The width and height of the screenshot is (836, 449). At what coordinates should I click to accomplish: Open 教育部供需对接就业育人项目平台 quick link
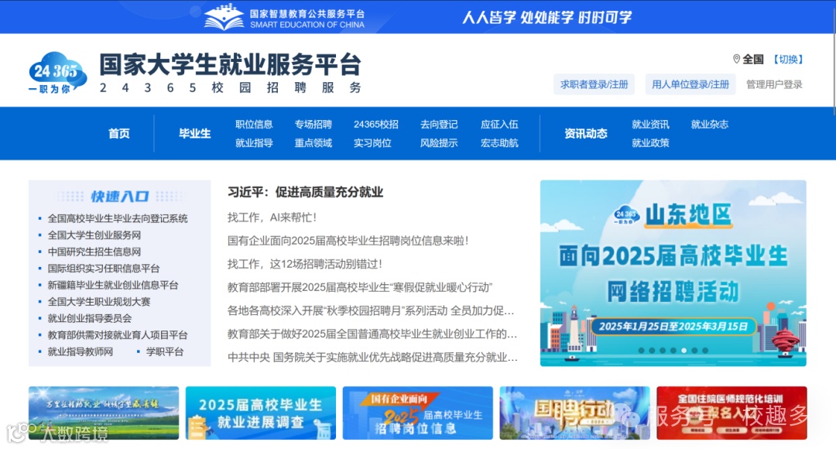(x=118, y=335)
